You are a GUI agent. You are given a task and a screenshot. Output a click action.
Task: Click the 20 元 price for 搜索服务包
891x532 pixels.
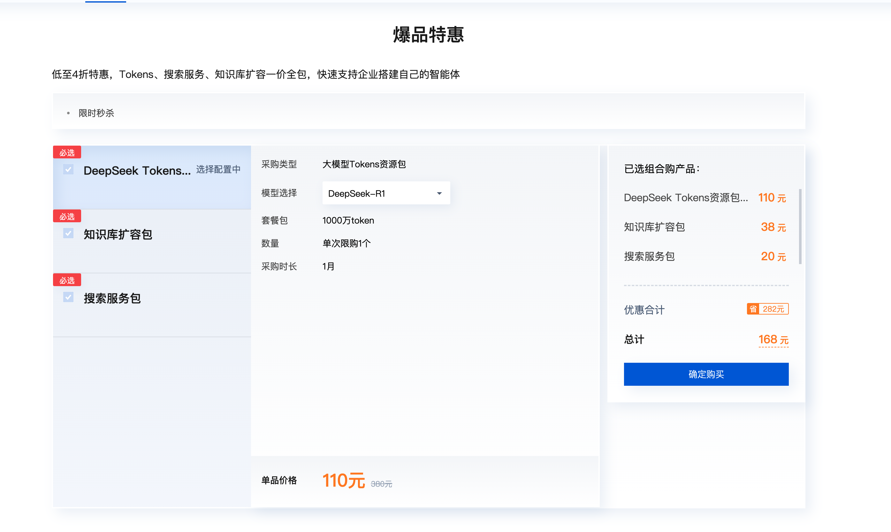pyautogui.click(x=773, y=256)
